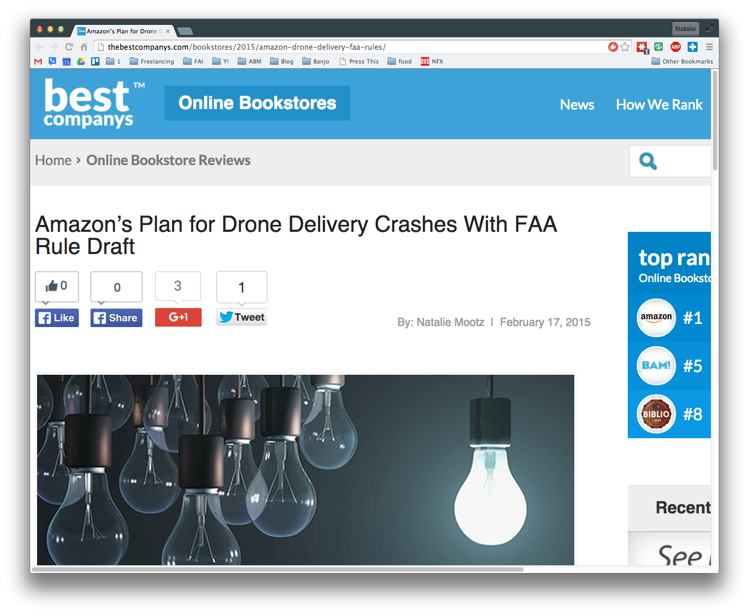
Task: Click the Press This bookmarklet
Action: [x=359, y=61]
